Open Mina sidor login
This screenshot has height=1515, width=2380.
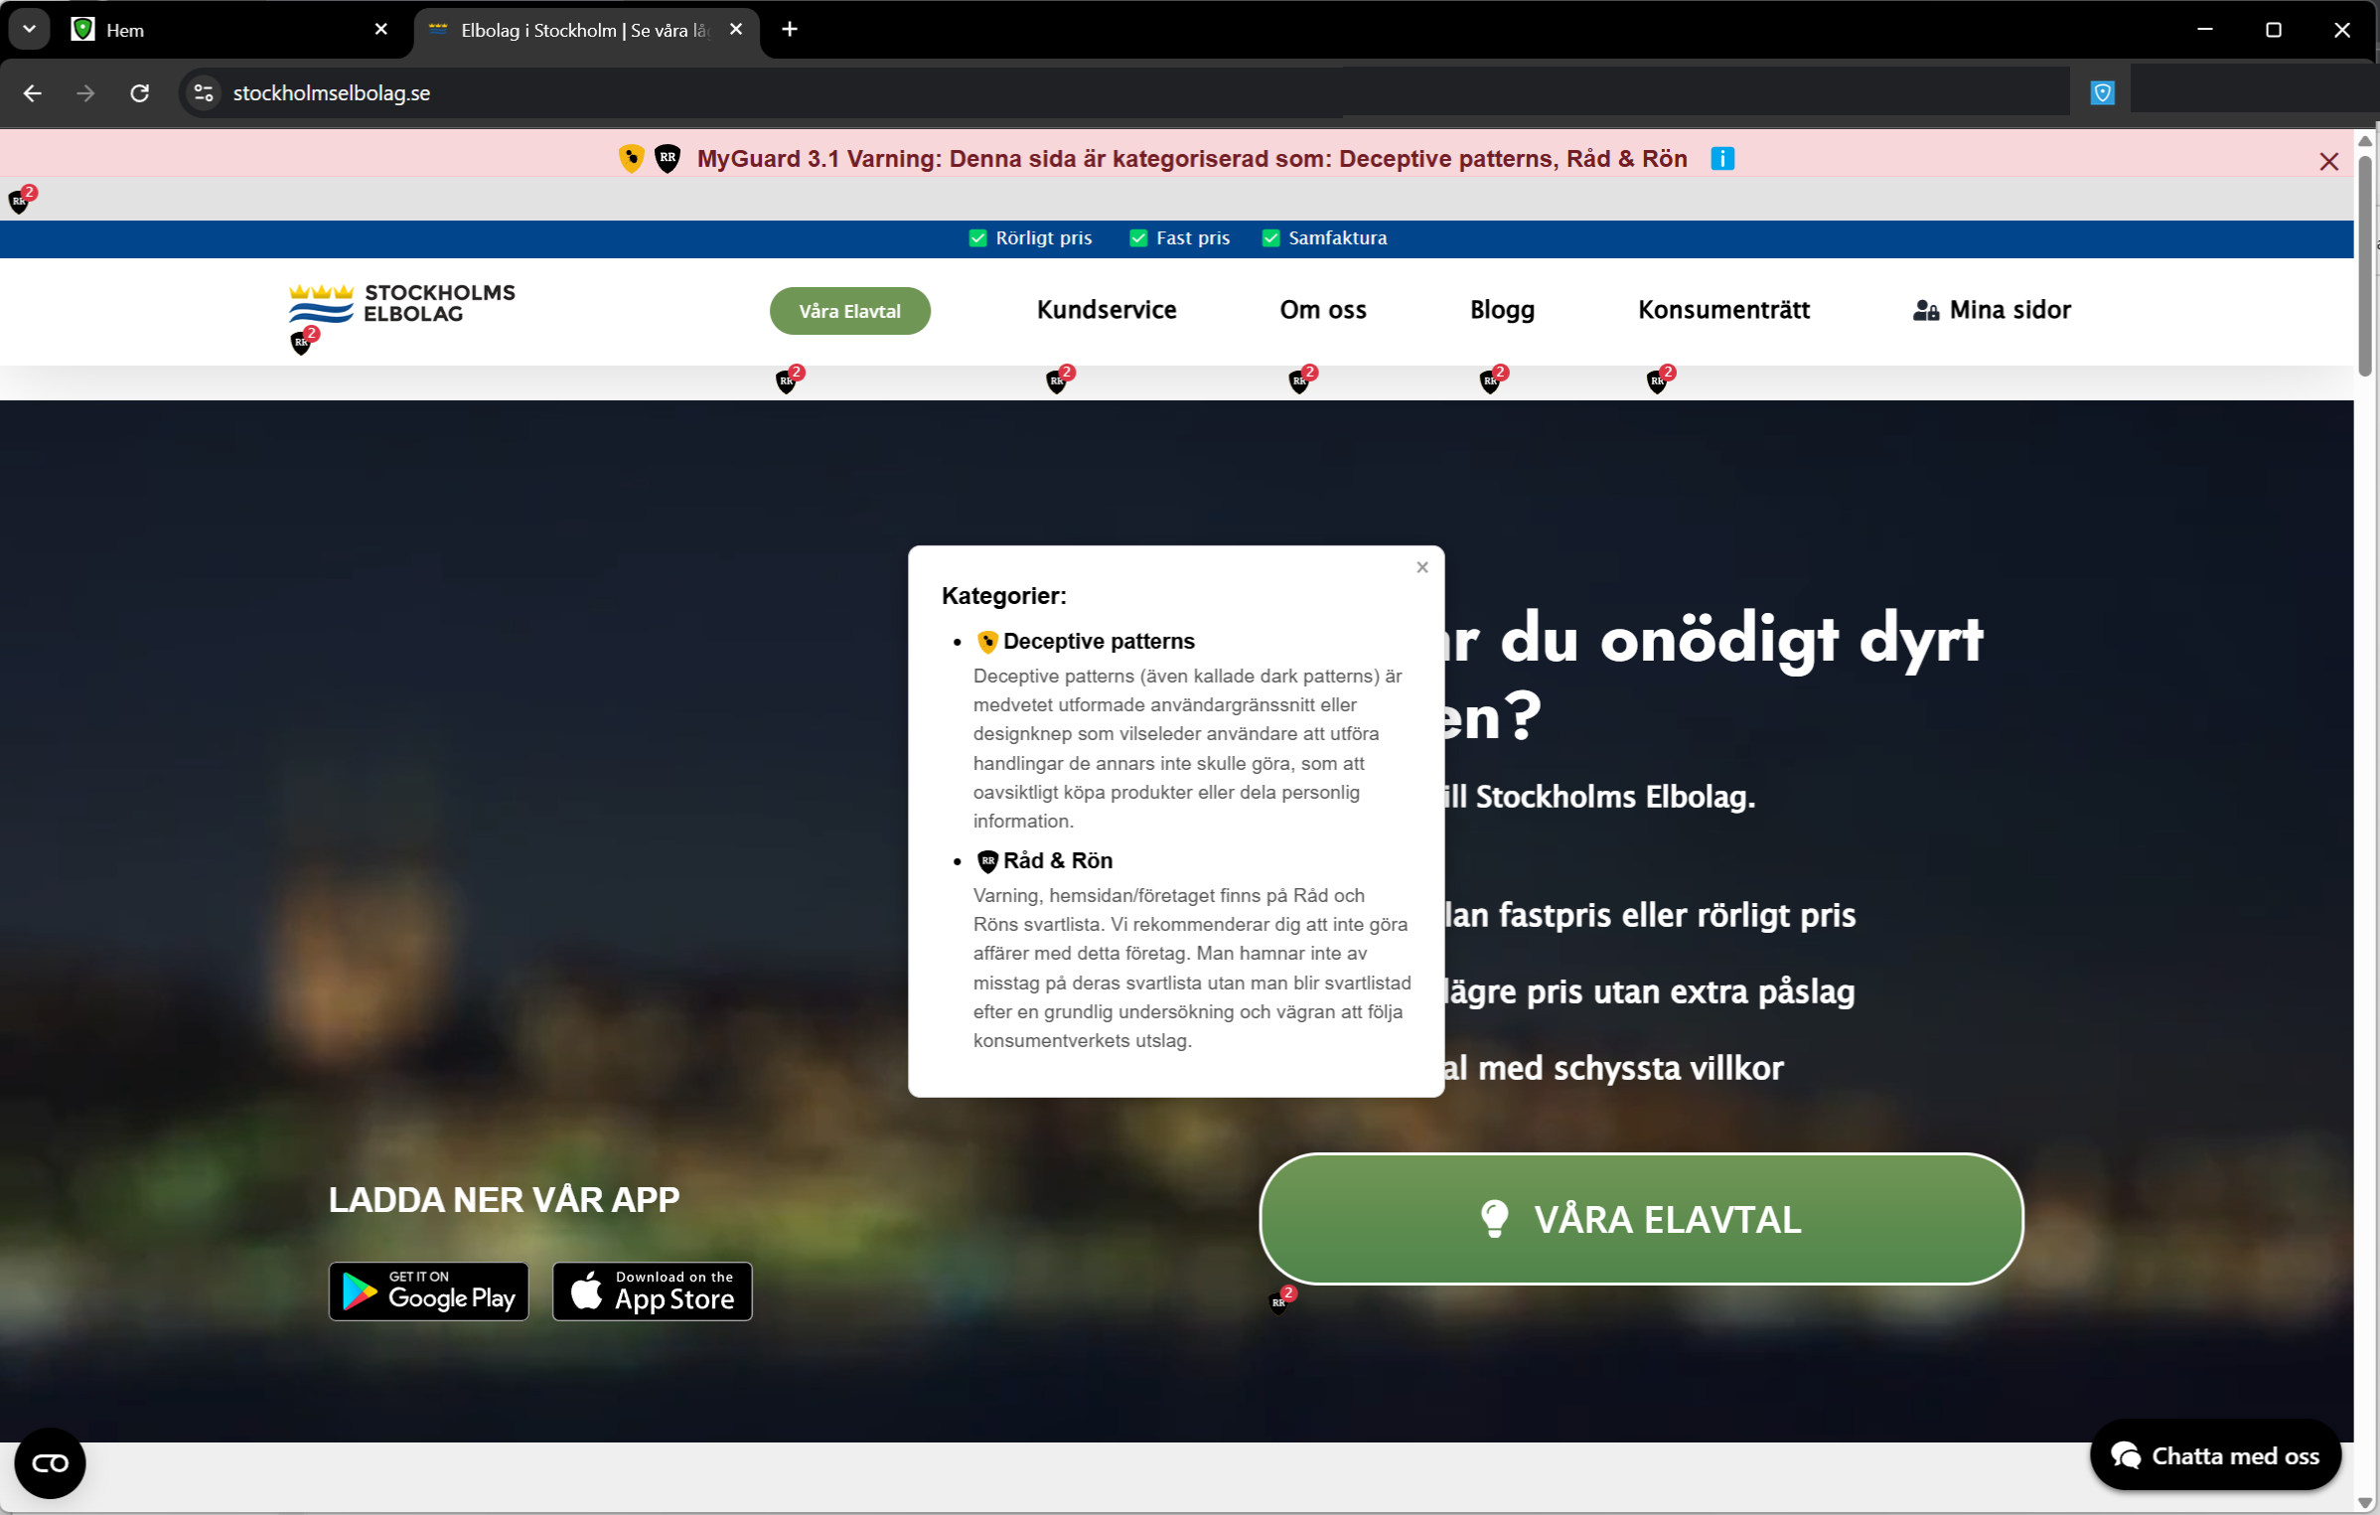tap(1993, 310)
